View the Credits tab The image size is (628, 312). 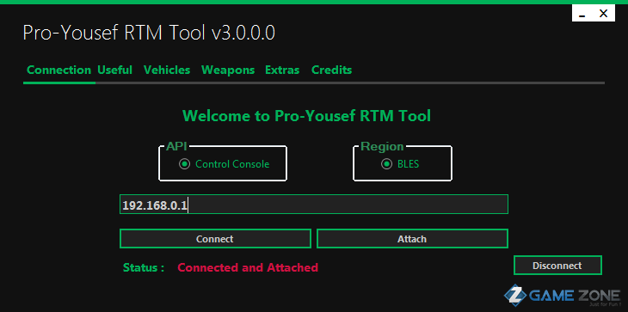(331, 70)
